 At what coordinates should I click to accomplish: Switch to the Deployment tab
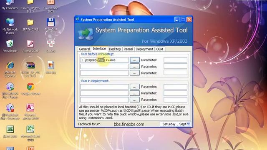144,49
